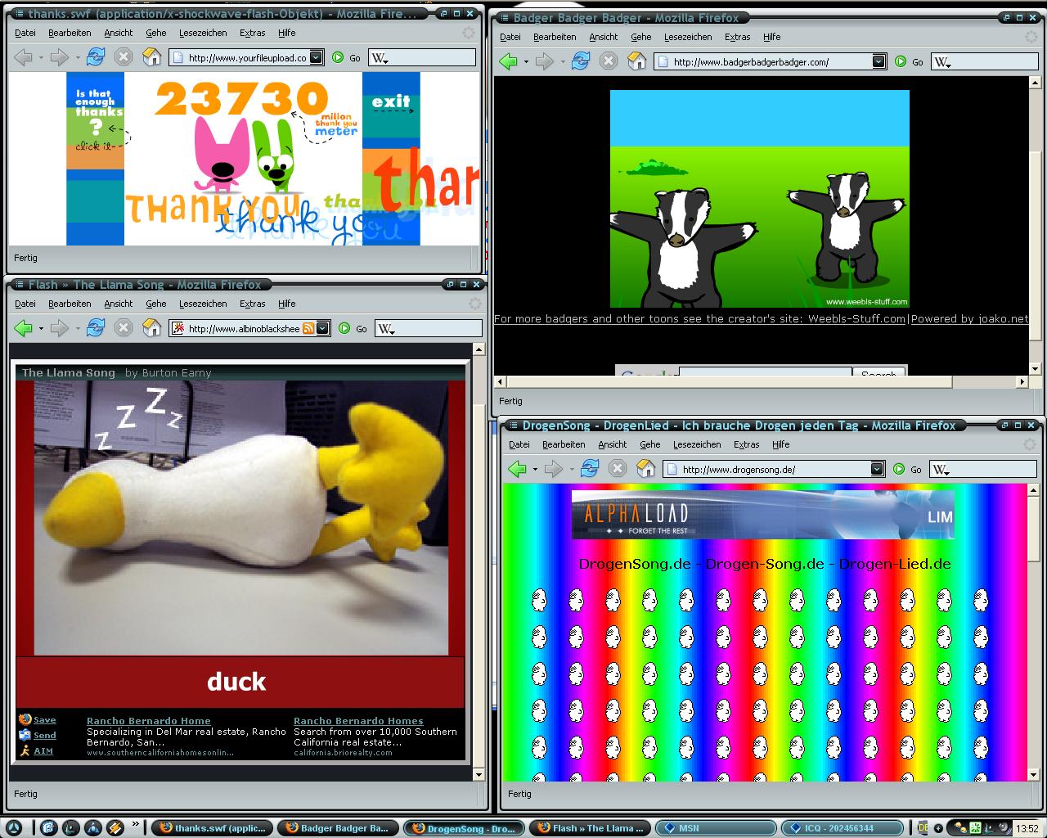Reload the Llama Song page
1047x838 pixels.
tap(96, 328)
